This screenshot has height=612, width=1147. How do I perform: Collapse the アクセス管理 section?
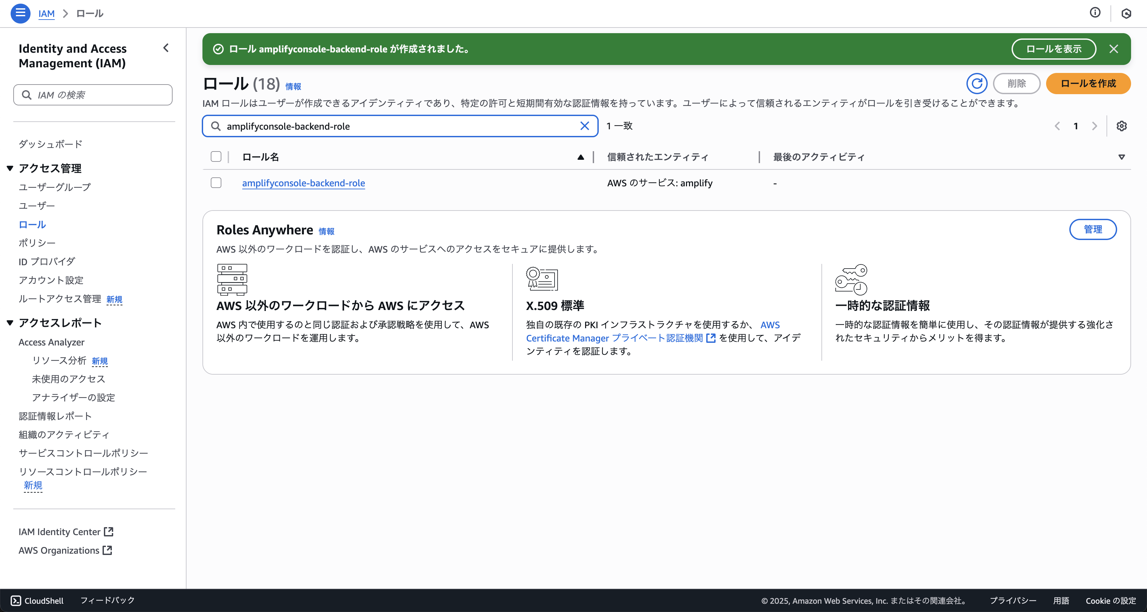10,168
